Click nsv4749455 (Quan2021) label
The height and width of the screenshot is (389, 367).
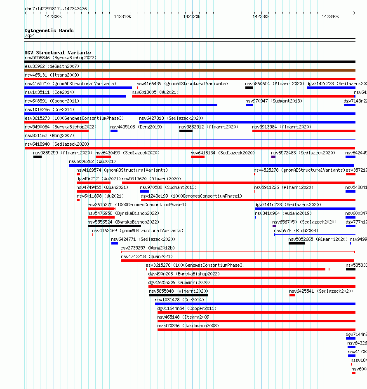[102, 188]
